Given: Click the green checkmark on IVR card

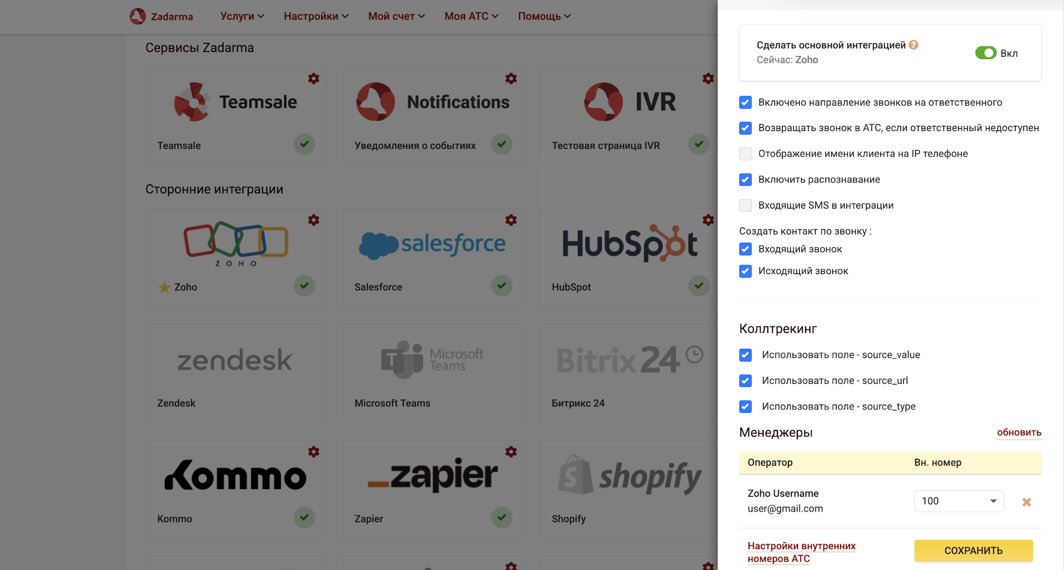Looking at the screenshot, I should tap(699, 144).
